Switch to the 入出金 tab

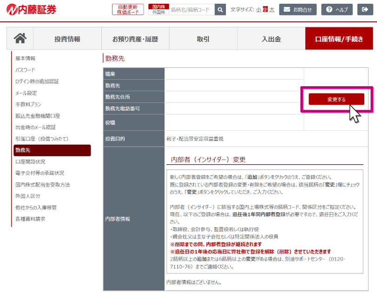pyautogui.click(x=271, y=39)
